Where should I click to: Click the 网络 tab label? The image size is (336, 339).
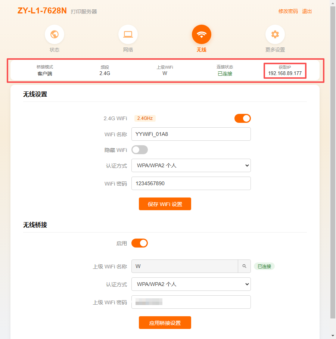[x=128, y=50]
